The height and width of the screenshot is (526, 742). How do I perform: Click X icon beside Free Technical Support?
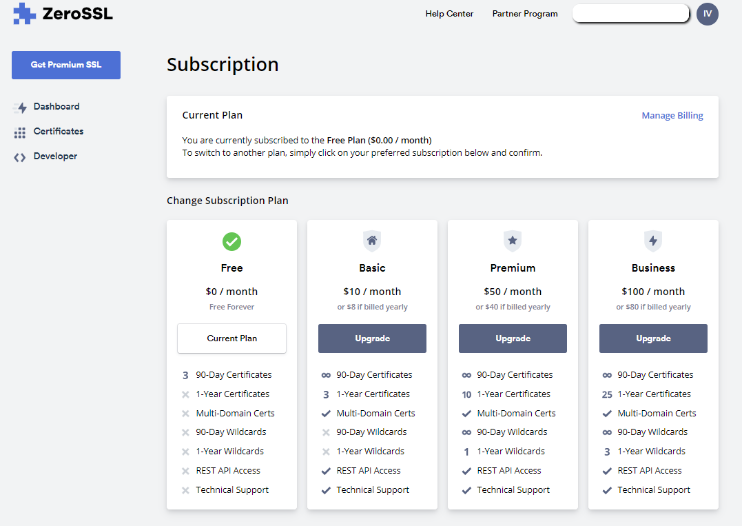(185, 490)
